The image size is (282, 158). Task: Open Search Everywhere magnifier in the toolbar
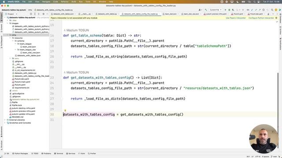point(272,10)
